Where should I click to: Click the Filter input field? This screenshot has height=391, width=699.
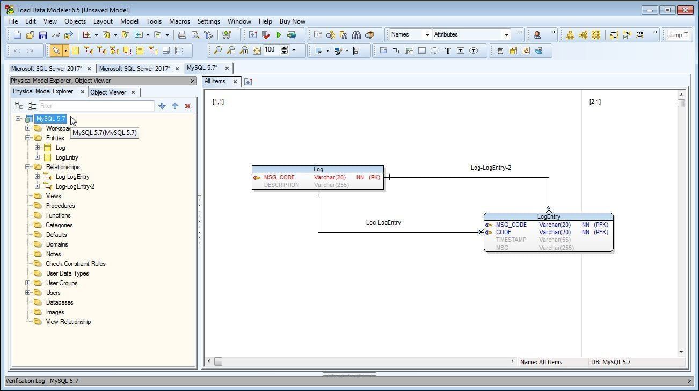[96, 106]
